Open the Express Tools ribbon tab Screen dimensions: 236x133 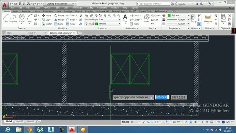point(145,11)
